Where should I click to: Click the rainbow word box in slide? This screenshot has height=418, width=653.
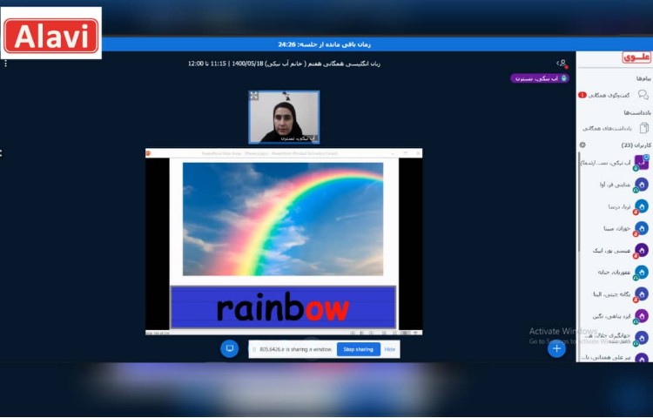pos(283,307)
